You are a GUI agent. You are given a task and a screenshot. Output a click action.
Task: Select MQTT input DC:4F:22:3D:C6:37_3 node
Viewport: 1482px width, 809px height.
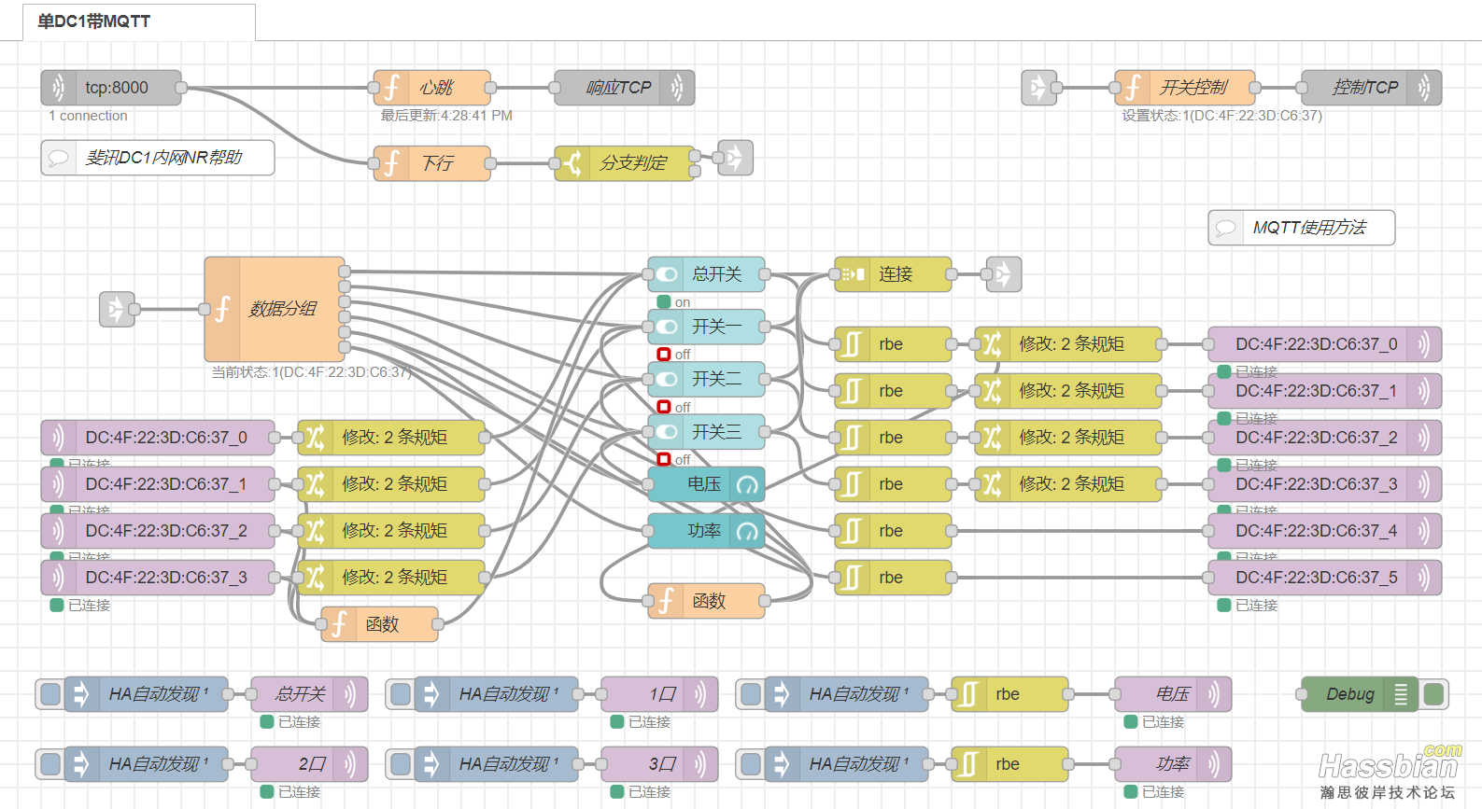158,578
